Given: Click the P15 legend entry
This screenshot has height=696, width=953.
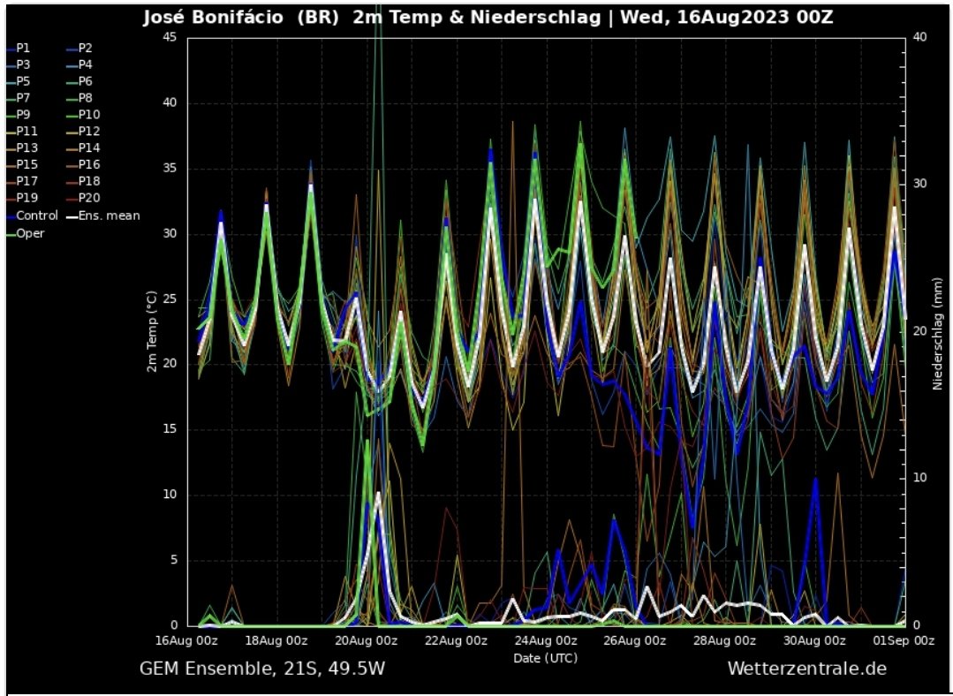Looking at the screenshot, I should coord(22,164).
